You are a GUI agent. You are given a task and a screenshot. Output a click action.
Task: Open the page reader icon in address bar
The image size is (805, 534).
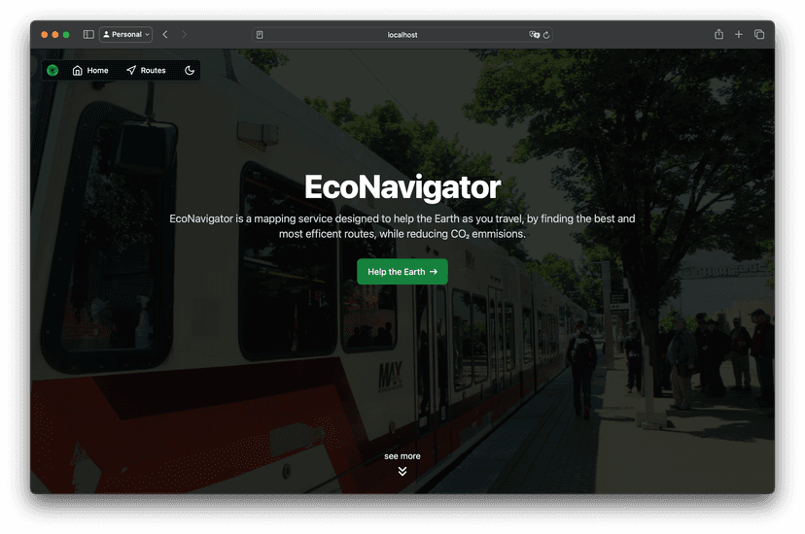(x=260, y=35)
